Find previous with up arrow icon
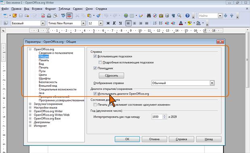 coord(232,16)
